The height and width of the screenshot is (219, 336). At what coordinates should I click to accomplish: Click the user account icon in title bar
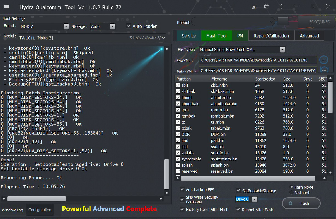[254, 7]
